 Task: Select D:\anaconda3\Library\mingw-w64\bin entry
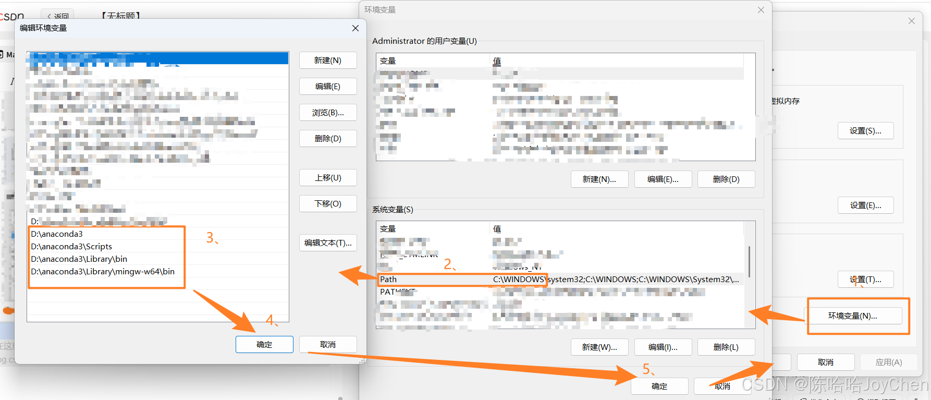pos(158,271)
